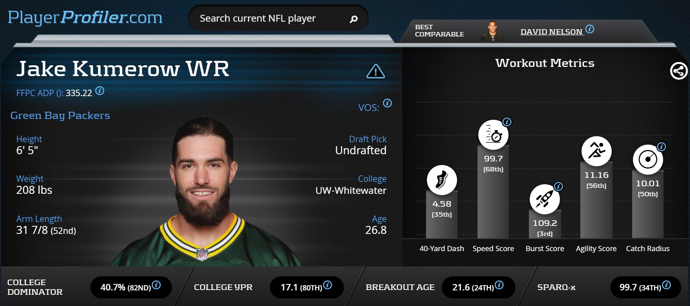Open the SPARQ-x info icon

666,285
